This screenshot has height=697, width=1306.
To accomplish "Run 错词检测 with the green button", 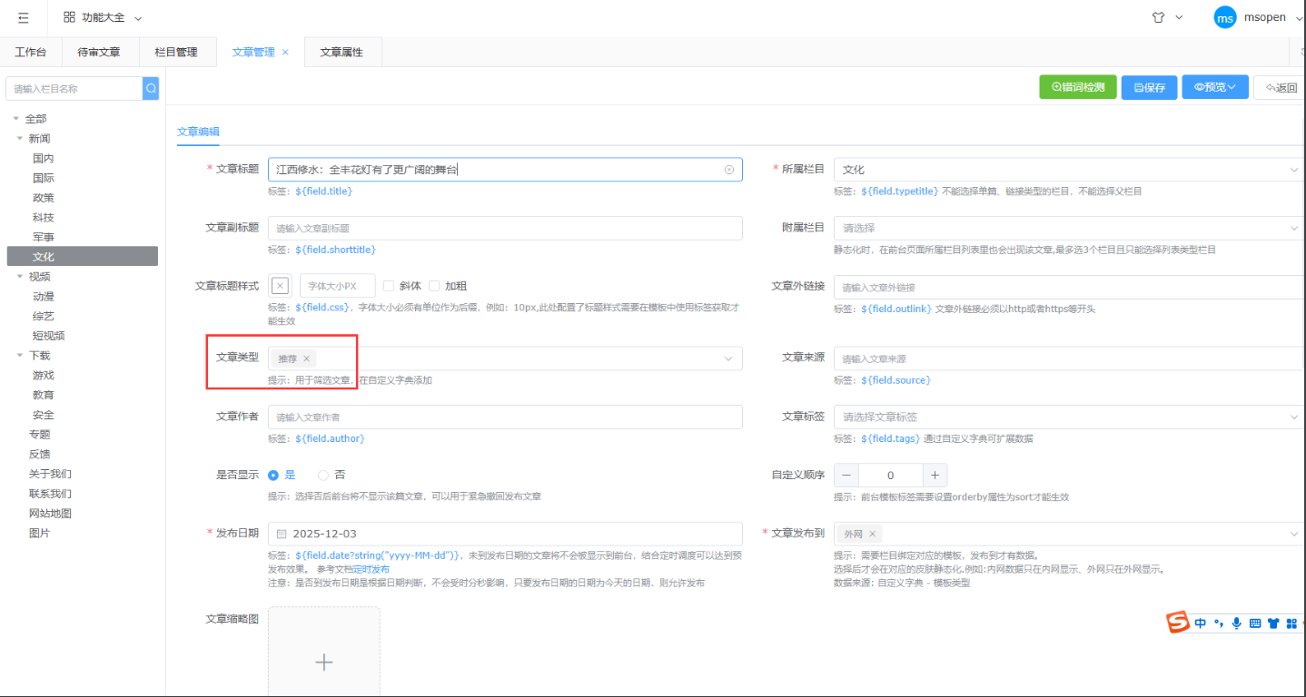I will tap(1078, 87).
